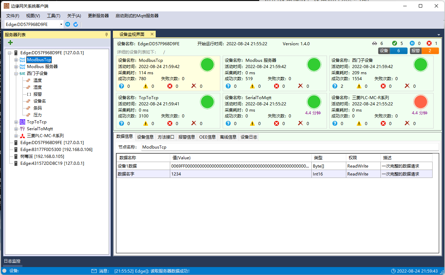445x275 pixels.
Task: Click the green checkmark status icon
Action: 395,43
